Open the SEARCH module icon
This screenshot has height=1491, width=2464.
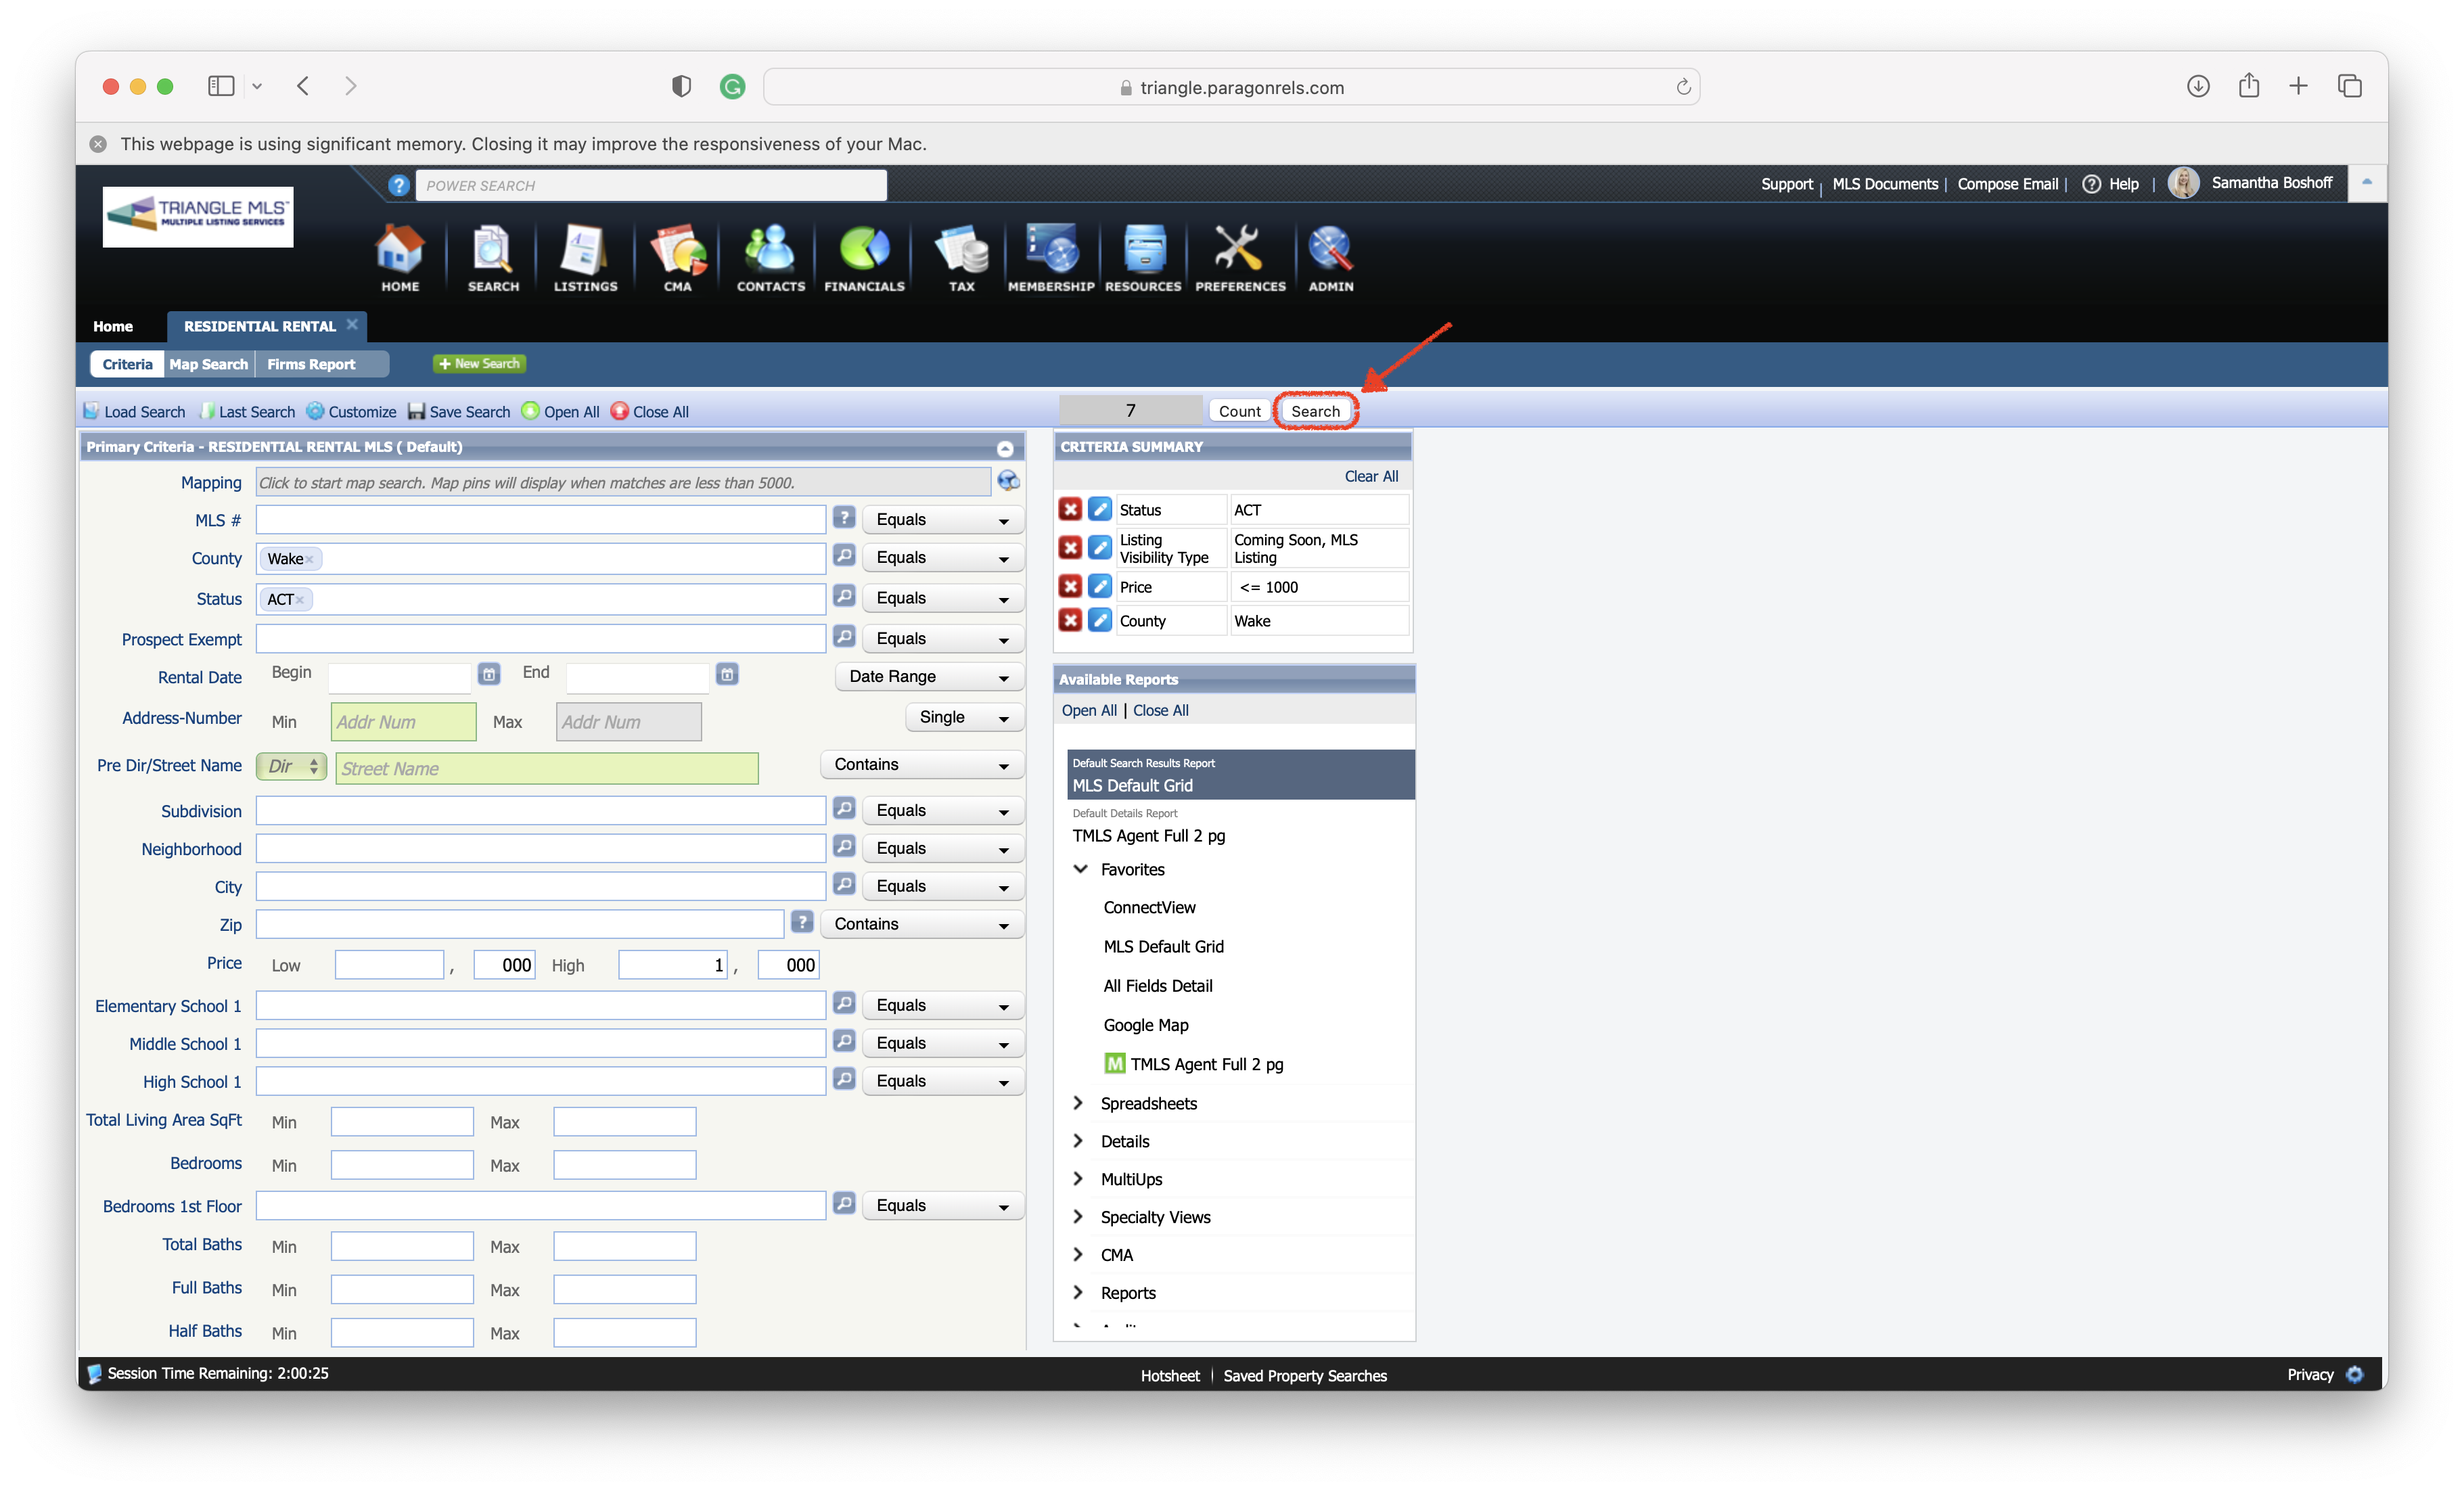click(x=493, y=258)
